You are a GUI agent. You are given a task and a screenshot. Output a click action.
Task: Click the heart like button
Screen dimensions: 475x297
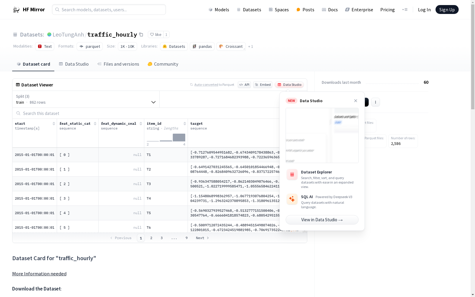click(x=156, y=34)
